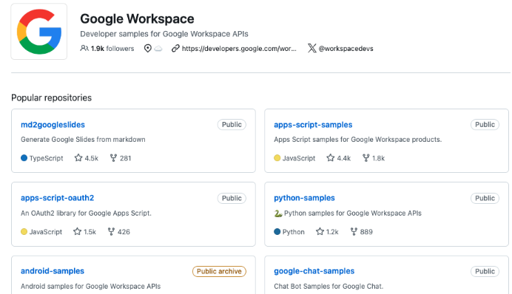The image size is (512, 294).
Task: Click the 1.2k stars count
Action: (x=332, y=232)
